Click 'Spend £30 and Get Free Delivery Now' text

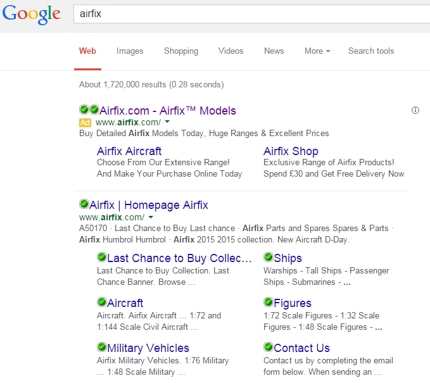334,174
